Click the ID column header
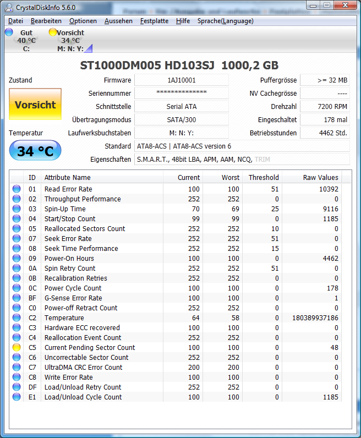 pyautogui.click(x=32, y=178)
